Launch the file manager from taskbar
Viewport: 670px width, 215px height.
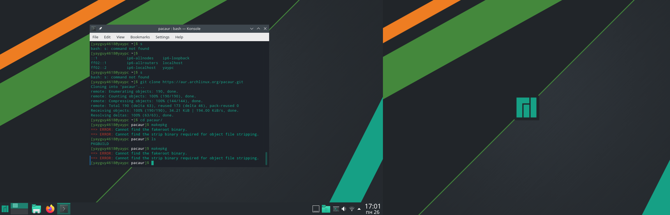pyautogui.click(x=36, y=209)
